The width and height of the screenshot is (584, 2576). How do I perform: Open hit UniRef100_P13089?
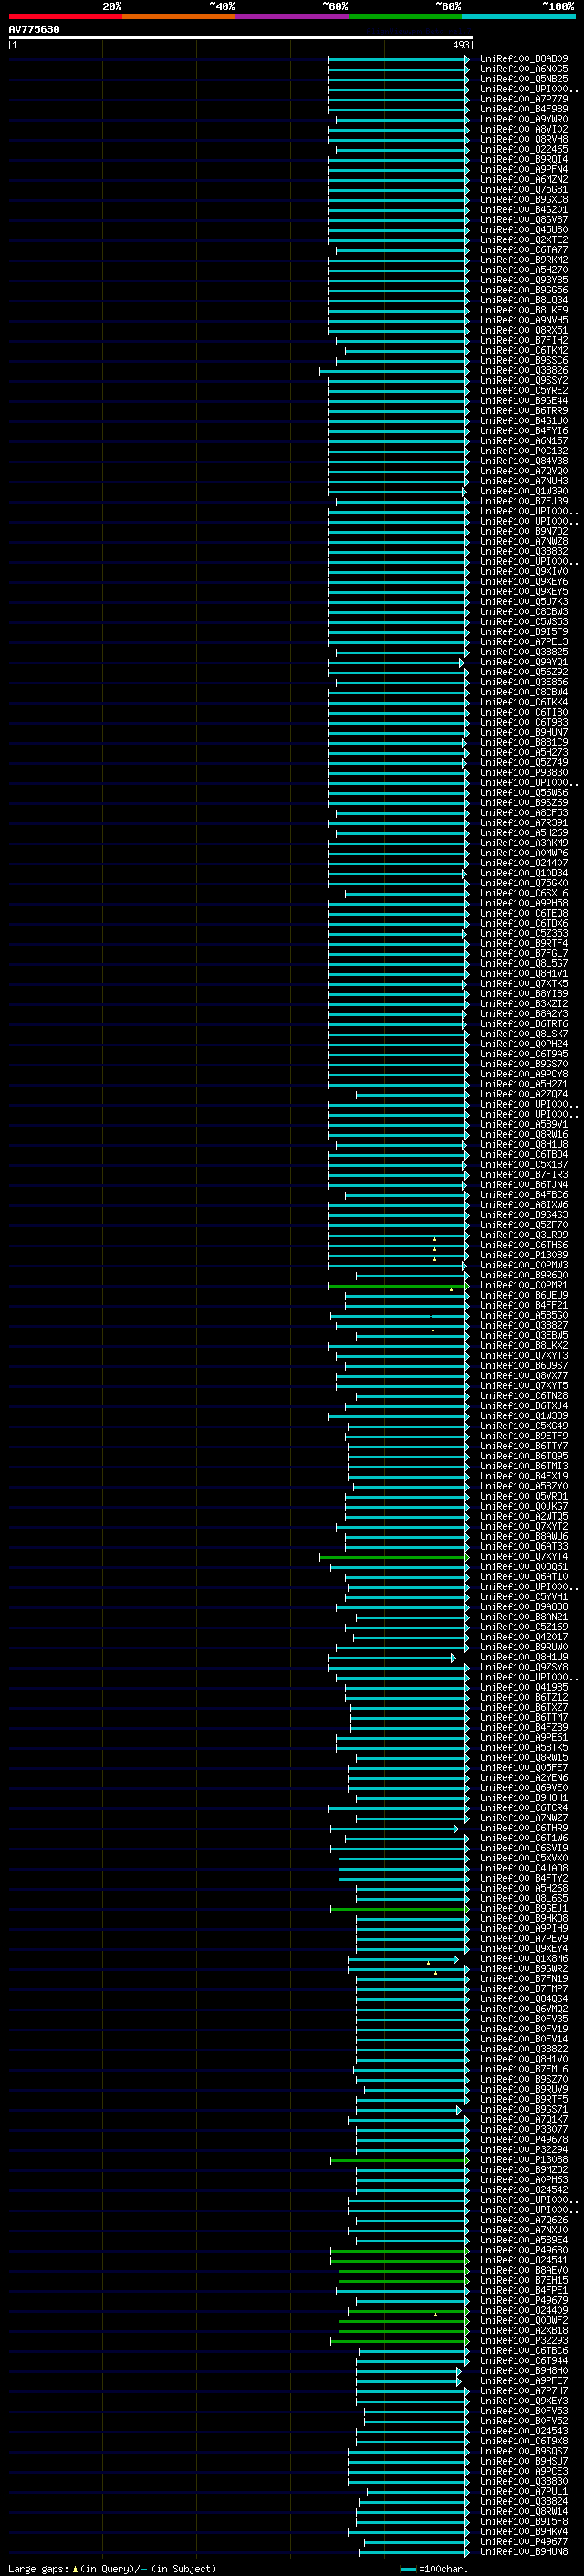523,1255
